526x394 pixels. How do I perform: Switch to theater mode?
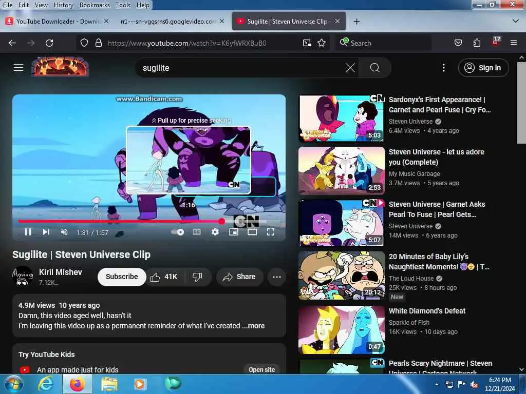coord(252,232)
